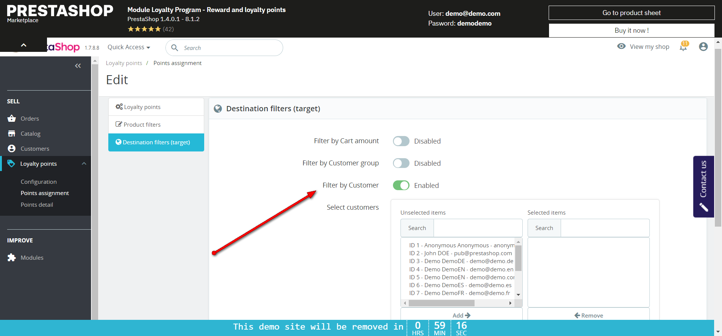
Task: Click the Customers person icon
Action: click(12, 148)
